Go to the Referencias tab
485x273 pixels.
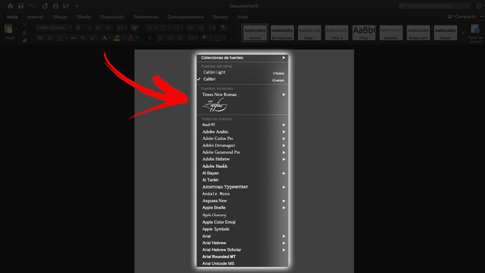tap(146, 17)
